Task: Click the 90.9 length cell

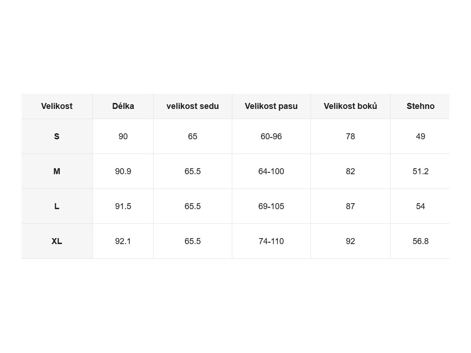Action: click(123, 171)
